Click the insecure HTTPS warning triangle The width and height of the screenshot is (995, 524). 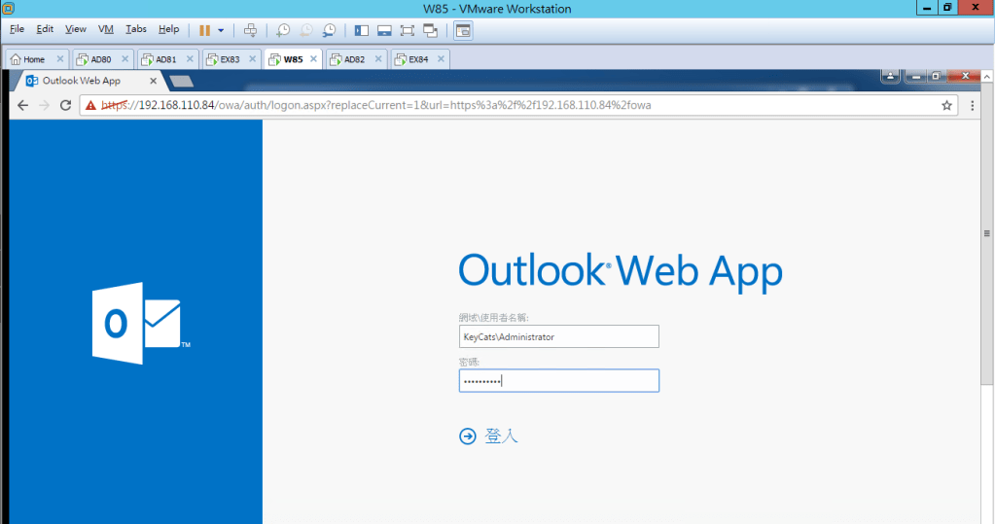(x=90, y=105)
